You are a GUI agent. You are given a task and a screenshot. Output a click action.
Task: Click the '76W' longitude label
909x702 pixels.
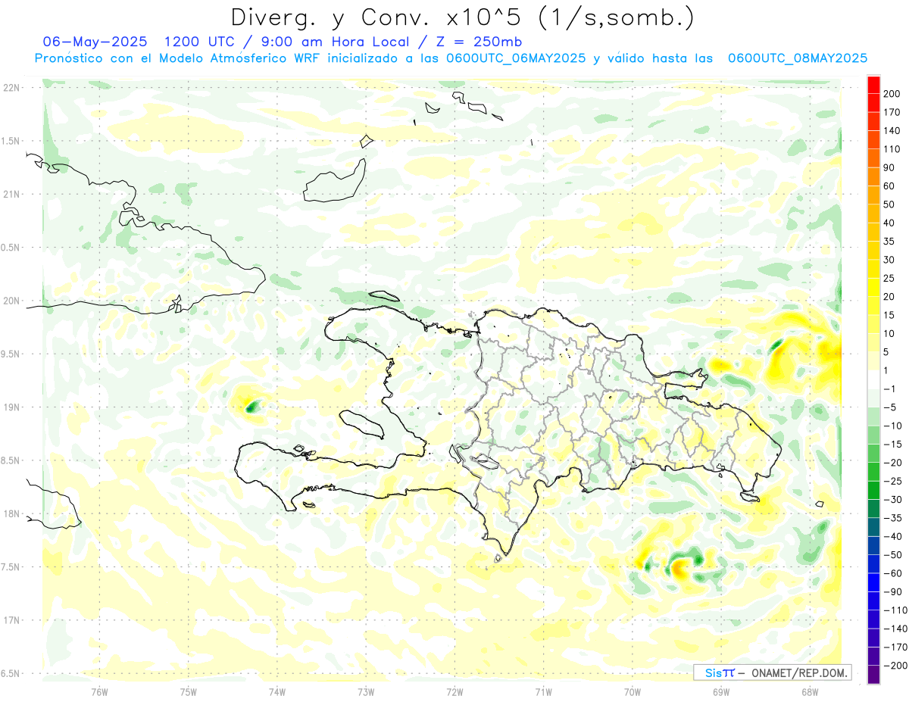click(x=99, y=691)
